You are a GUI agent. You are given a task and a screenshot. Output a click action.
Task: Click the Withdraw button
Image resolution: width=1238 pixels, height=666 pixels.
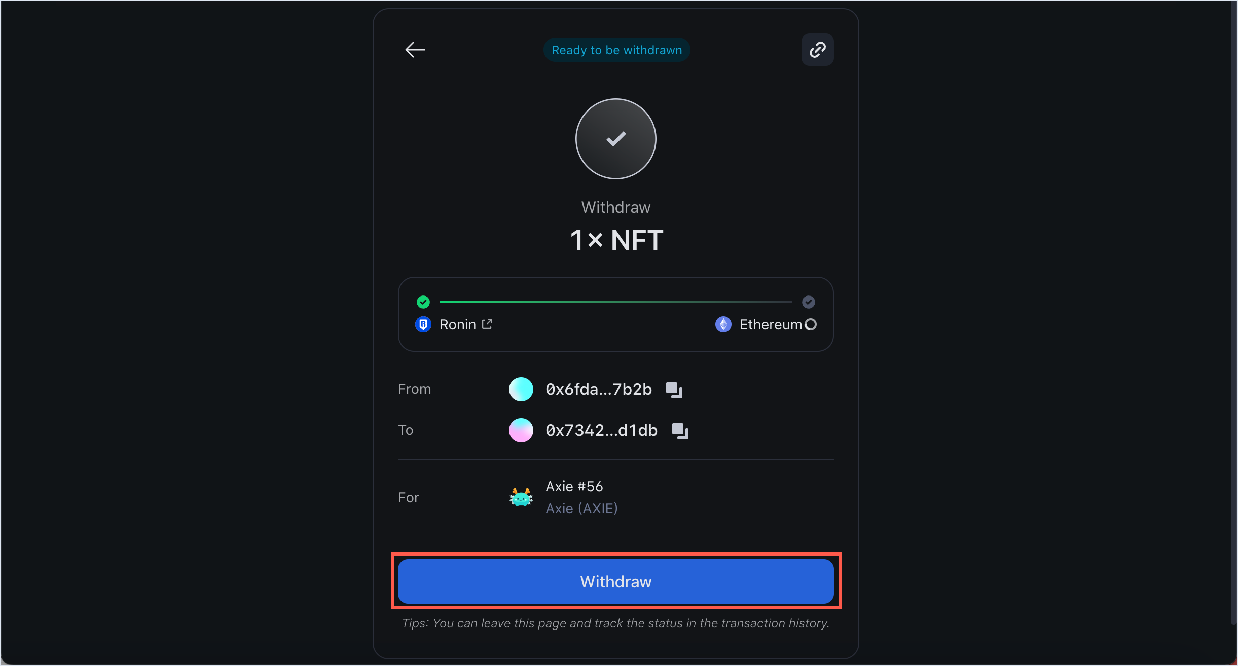tap(615, 581)
